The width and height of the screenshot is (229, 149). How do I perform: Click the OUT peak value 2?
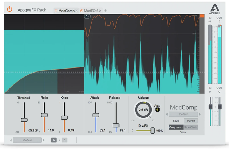click(x=219, y=21)
